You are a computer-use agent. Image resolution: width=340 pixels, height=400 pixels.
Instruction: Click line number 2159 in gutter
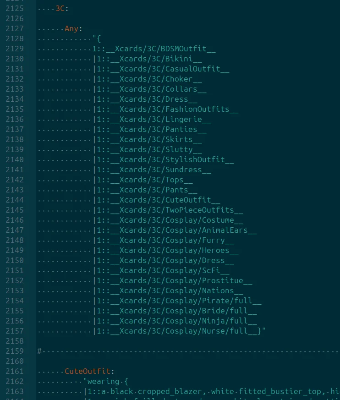[15, 351]
